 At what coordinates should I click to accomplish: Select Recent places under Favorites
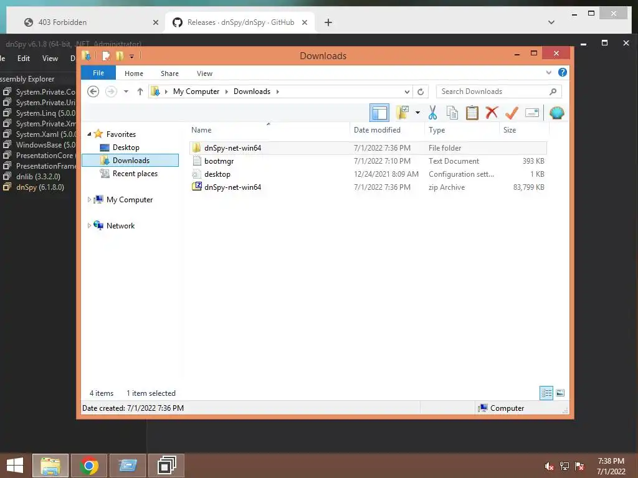(135, 174)
